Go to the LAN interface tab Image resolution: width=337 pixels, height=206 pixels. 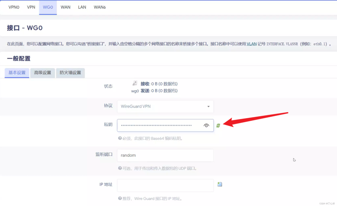tap(82, 7)
